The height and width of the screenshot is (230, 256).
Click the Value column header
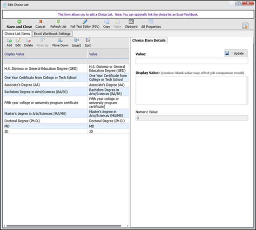click(x=108, y=54)
